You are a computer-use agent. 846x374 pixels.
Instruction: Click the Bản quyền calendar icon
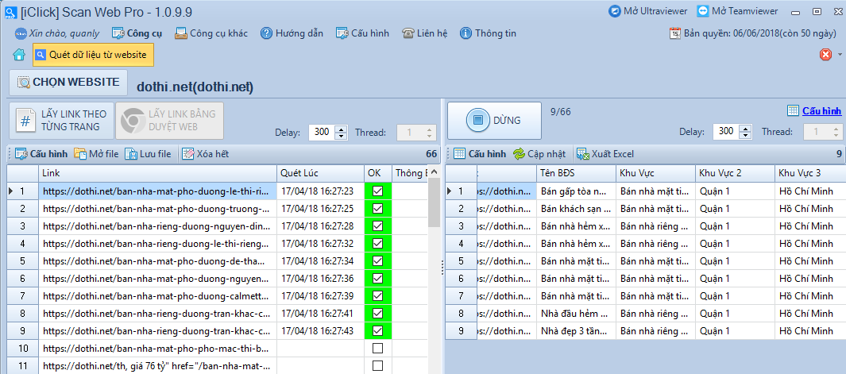(x=675, y=33)
